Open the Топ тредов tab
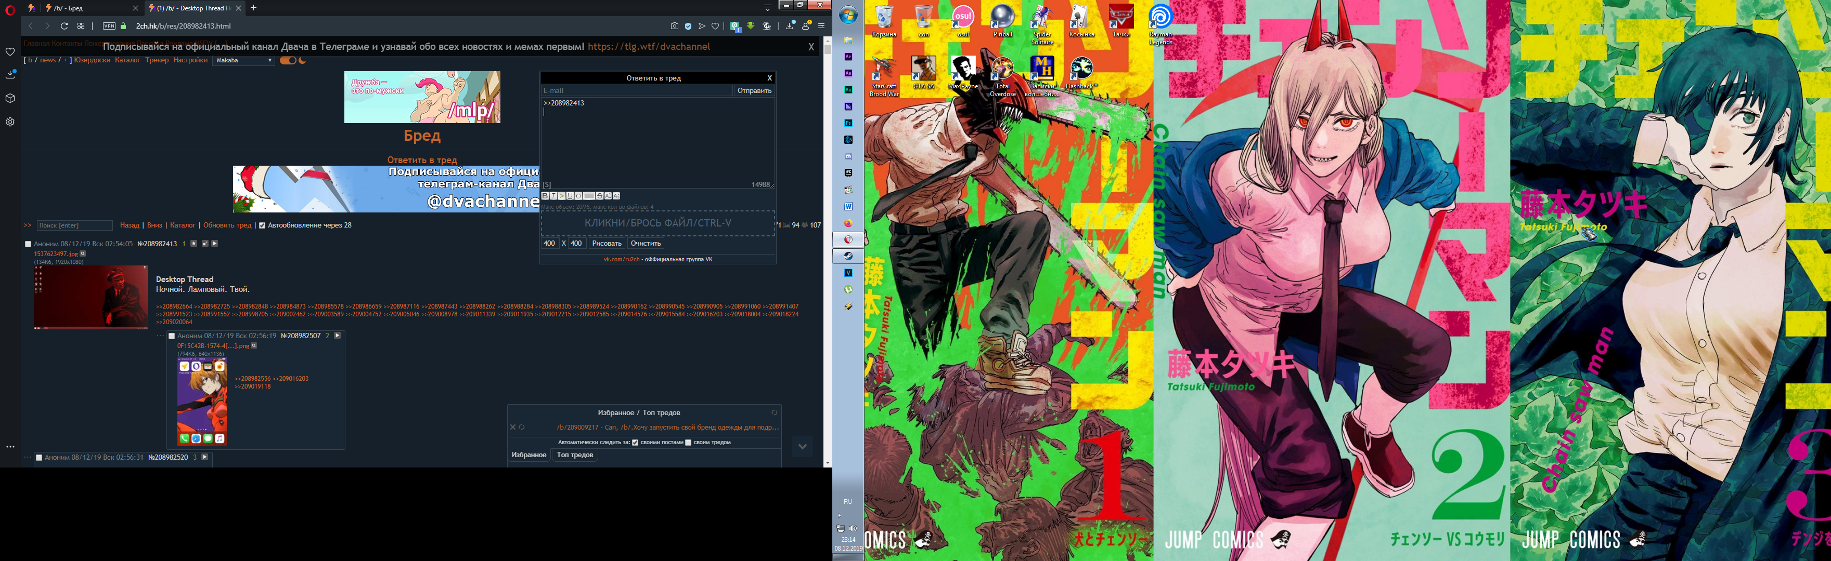This screenshot has width=1831, height=561. pyautogui.click(x=575, y=455)
